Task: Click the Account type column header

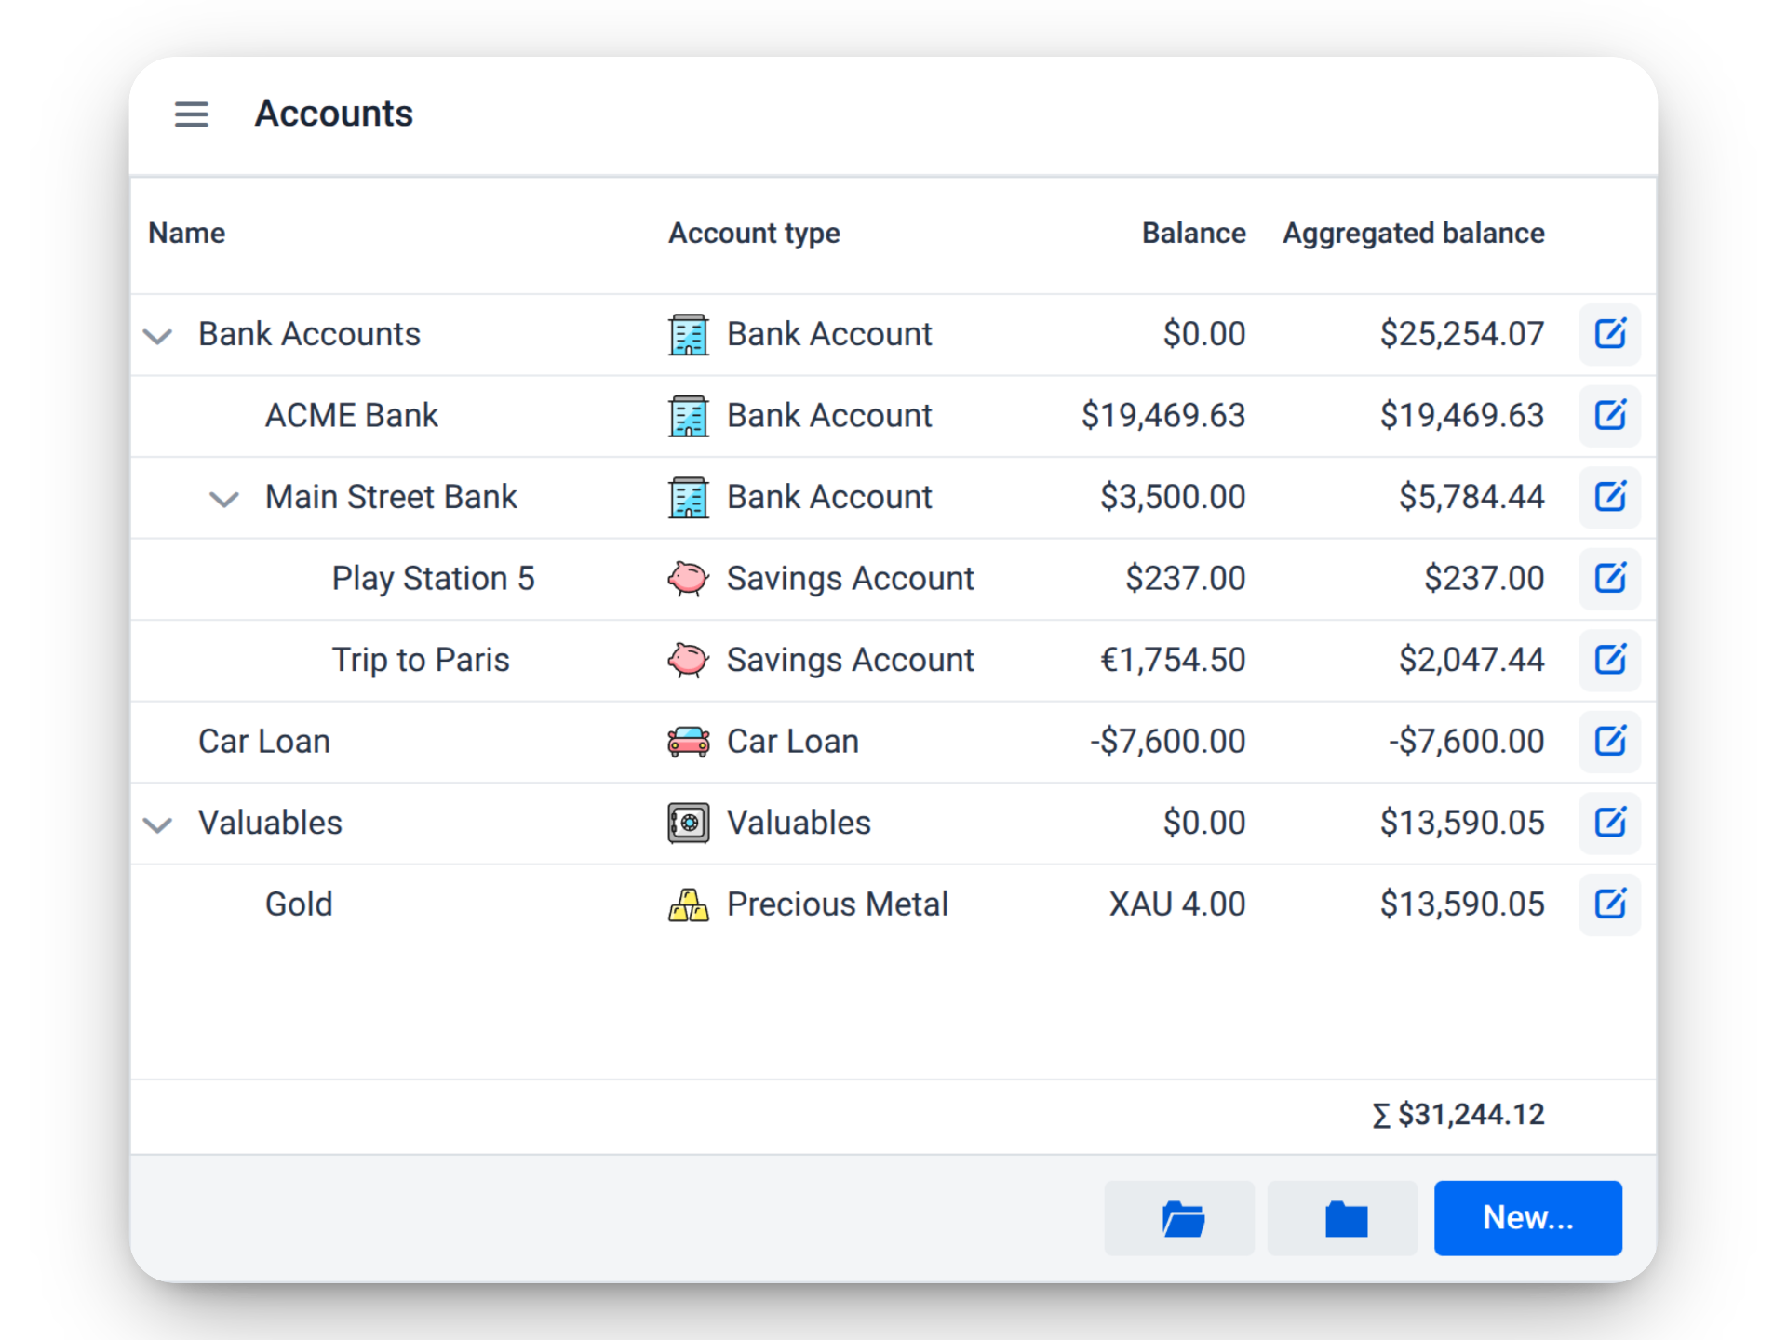Action: point(754,233)
